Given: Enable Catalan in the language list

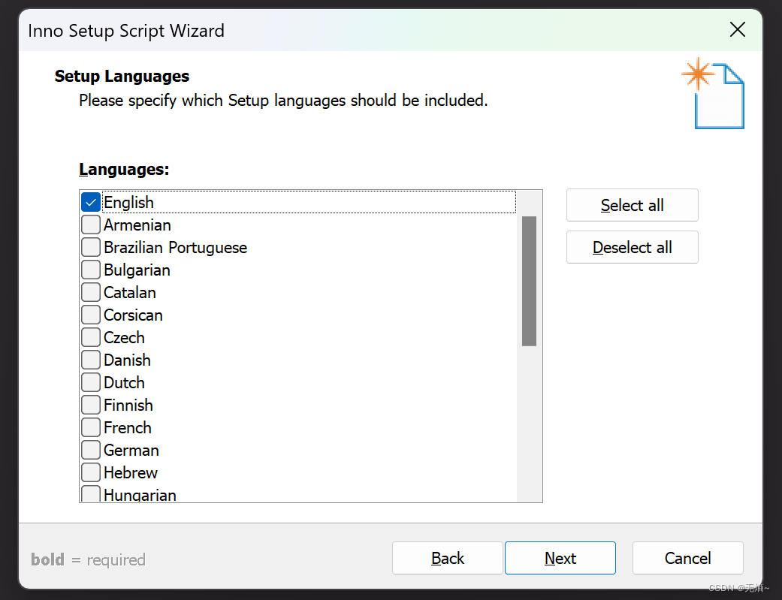Looking at the screenshot, I should pos(90,292).
